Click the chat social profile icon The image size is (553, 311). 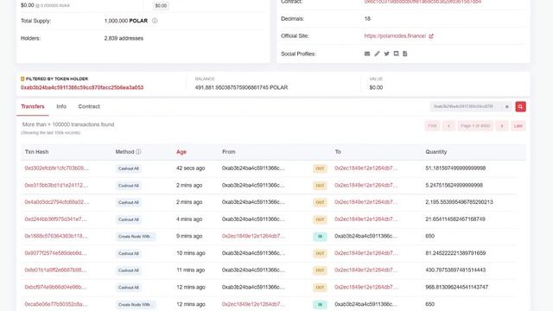[x=396, y=54]
